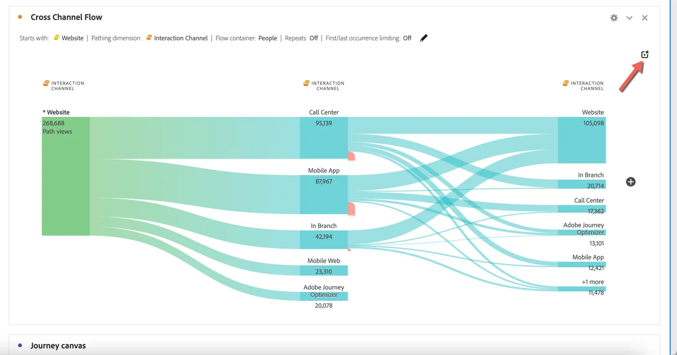Select the Mobile Web 23,310 node
This screenshot has height=355, width=677.
pyautogui.click(x=324, y=271)
